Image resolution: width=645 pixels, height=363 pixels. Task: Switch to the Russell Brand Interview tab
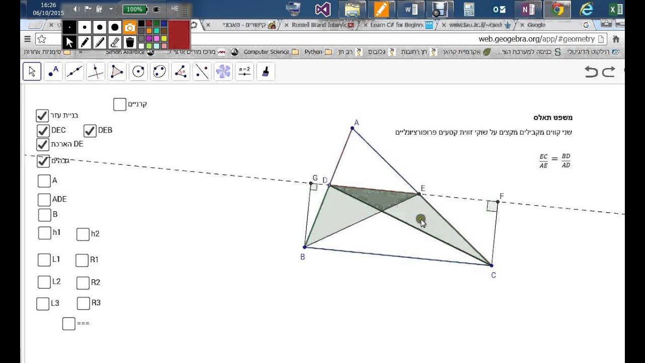pyautogui.click(x=319, y=25)
